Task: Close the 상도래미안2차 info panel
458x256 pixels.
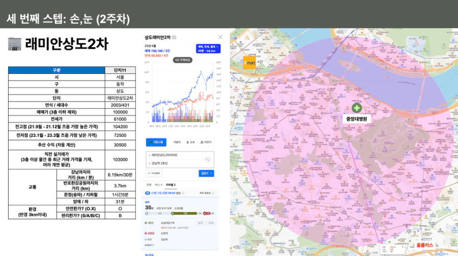Action: coord(220,37)
